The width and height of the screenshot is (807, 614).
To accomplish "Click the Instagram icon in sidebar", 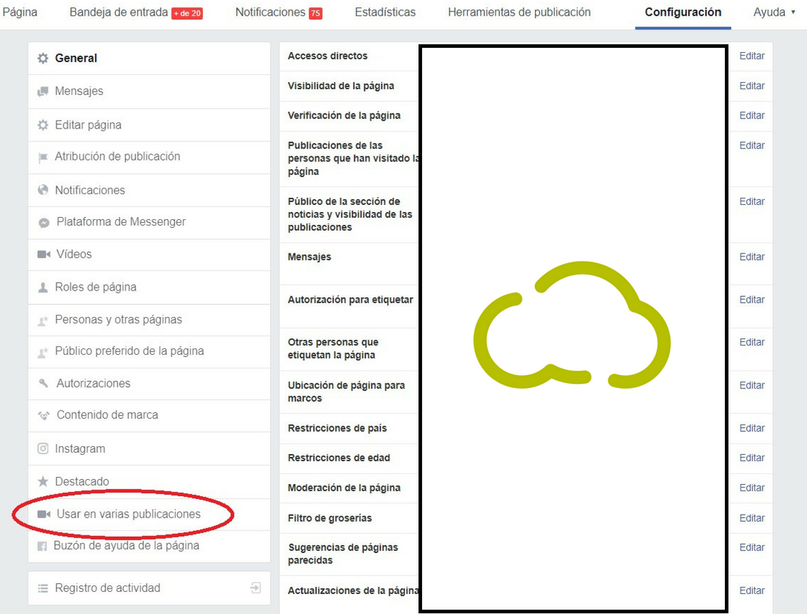I will pyautogui.click(x=43, y=449).
